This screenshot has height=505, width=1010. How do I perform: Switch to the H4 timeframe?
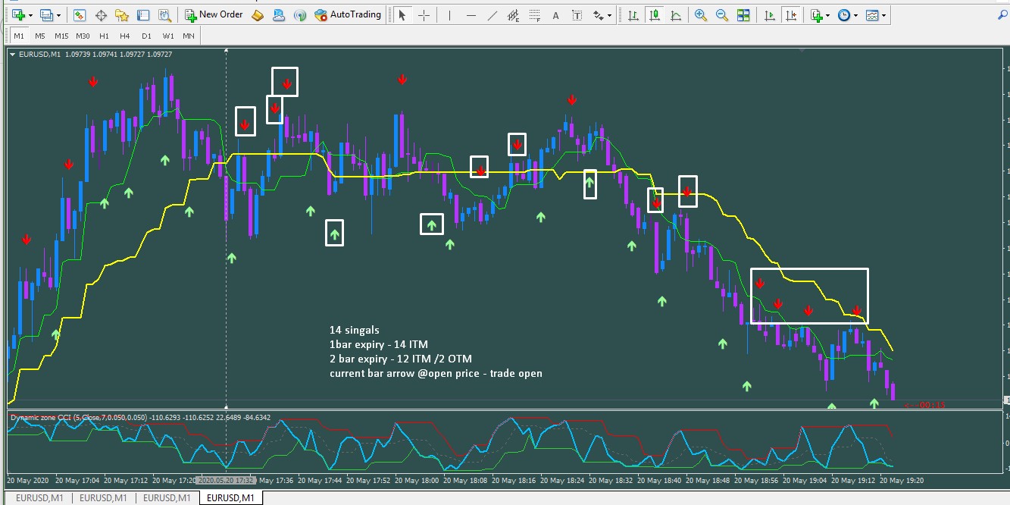125,36
